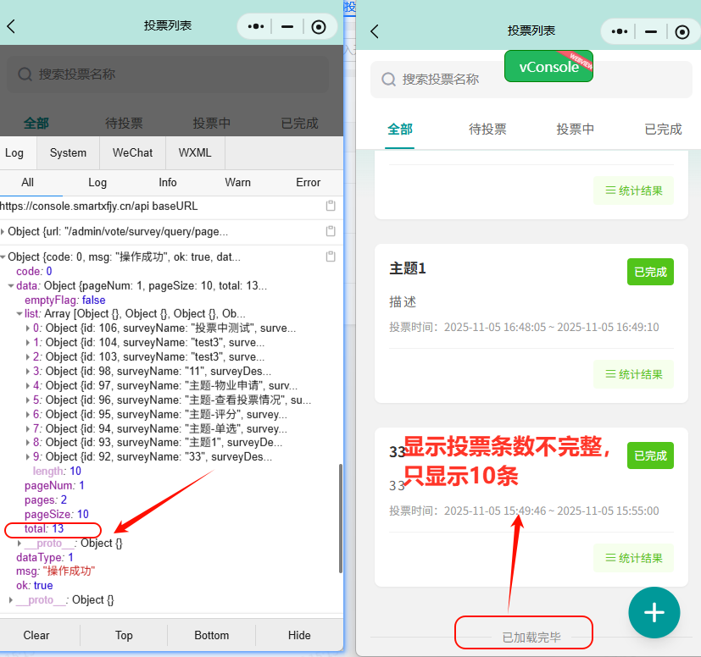The height and width of the screenshot is (657, 701).
Task: Click the green vConsole floating button
Action: point(548,66)
